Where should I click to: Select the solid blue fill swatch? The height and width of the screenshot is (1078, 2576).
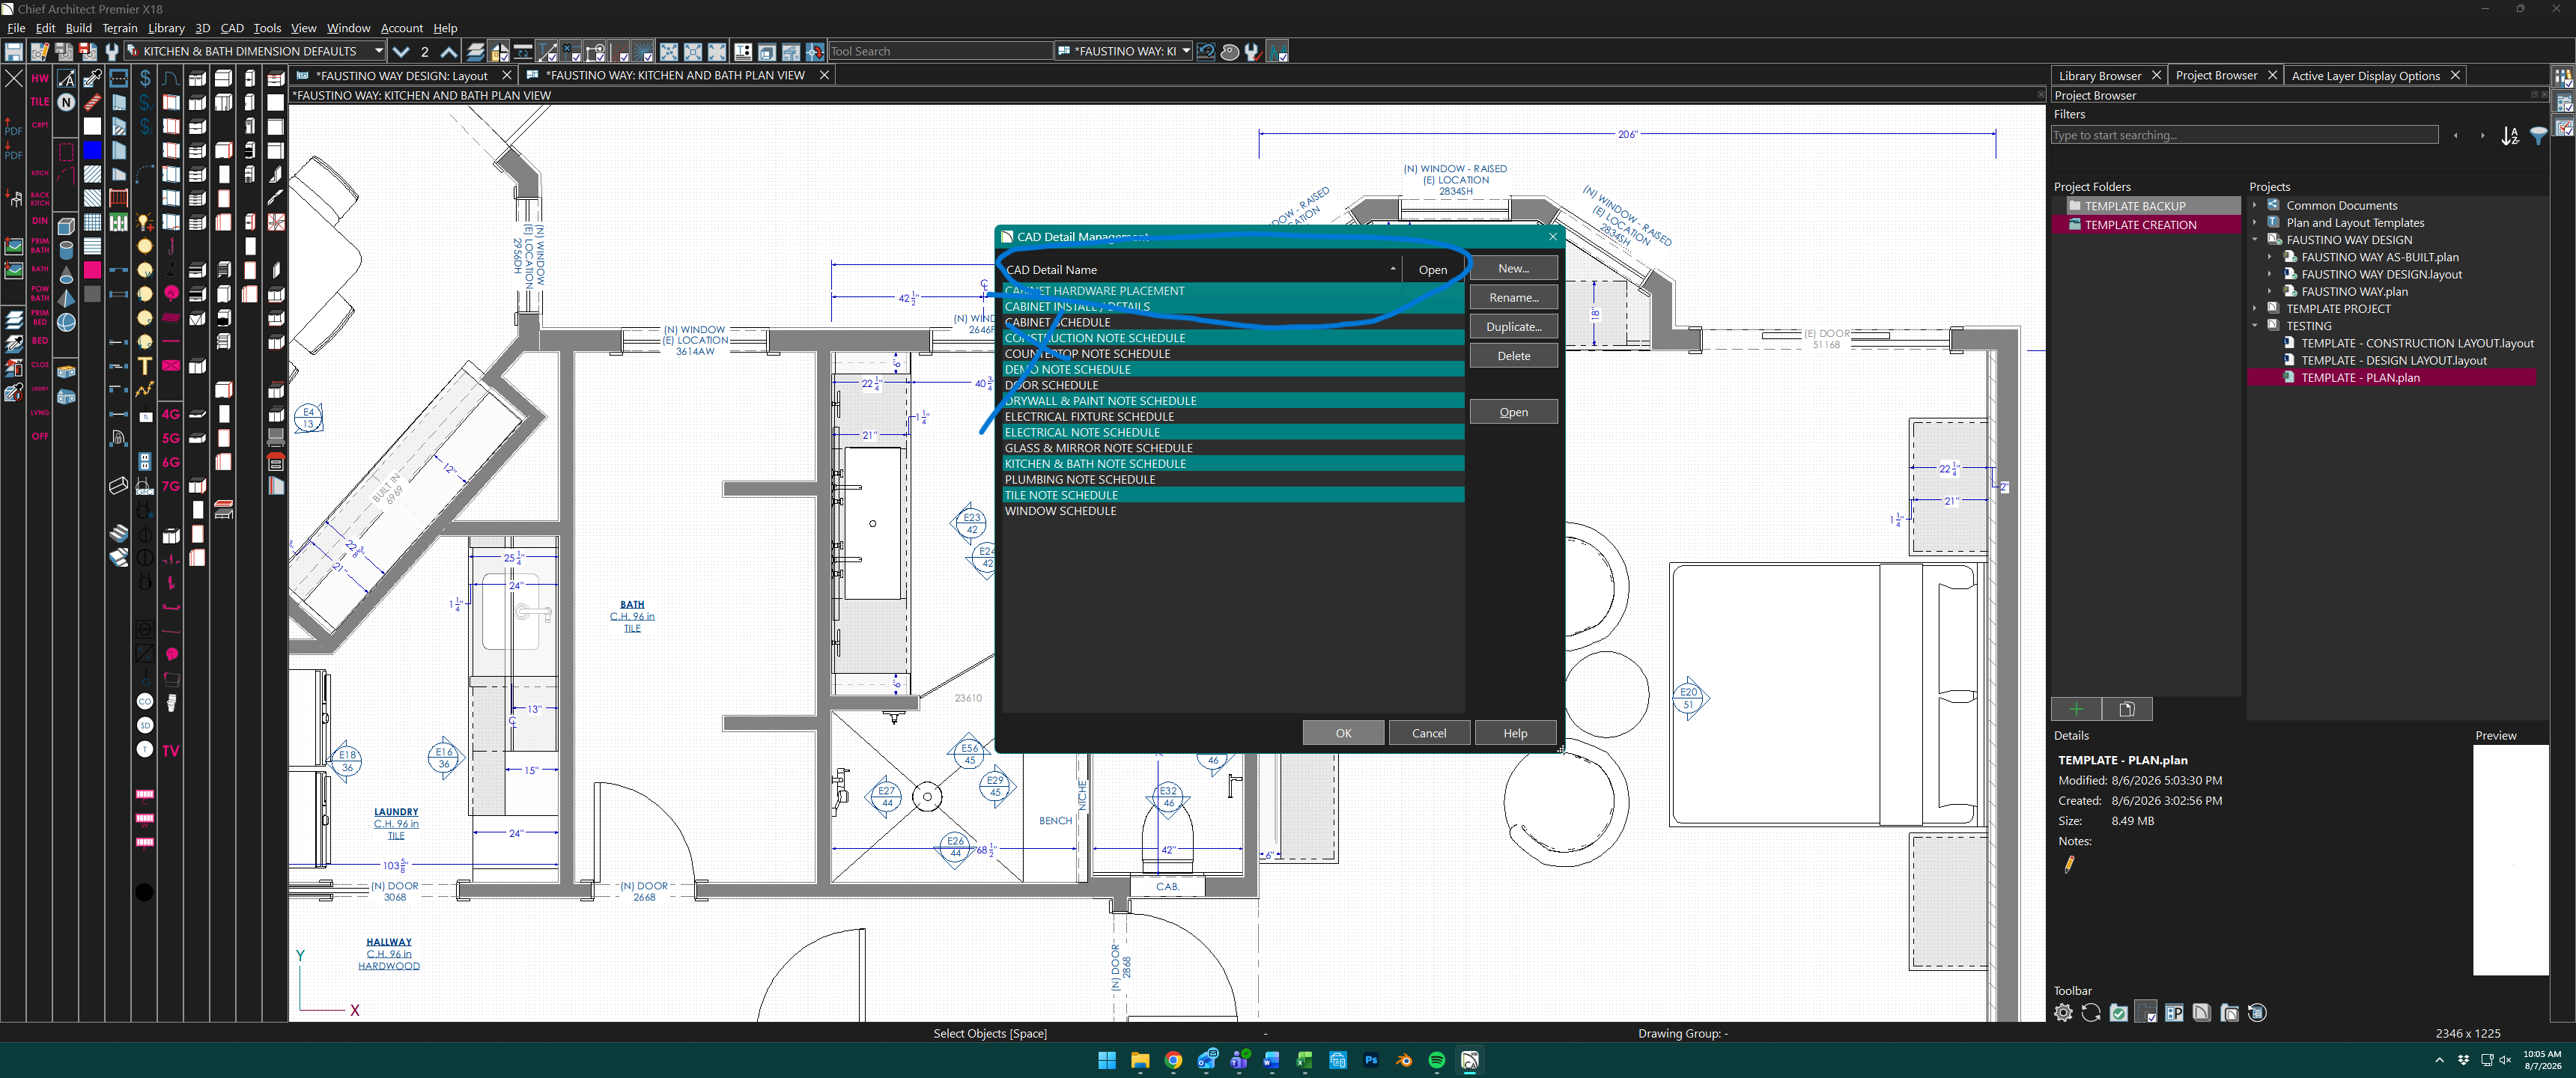[x=92, y=150]
